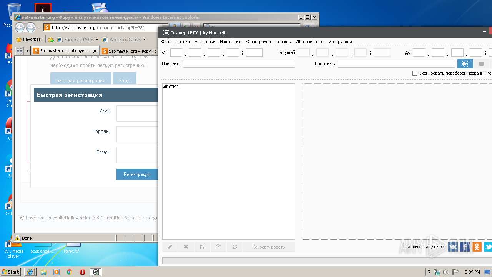Click the #EXTM3U playlist text area
The height and width of the screenshot is (277, 492).
(229, 162)
